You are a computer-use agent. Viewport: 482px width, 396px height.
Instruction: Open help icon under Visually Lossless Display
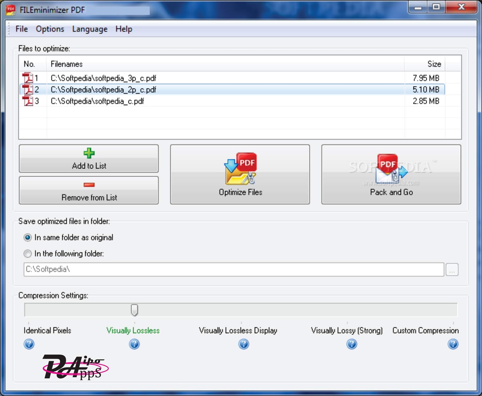(x=244, y=344)
